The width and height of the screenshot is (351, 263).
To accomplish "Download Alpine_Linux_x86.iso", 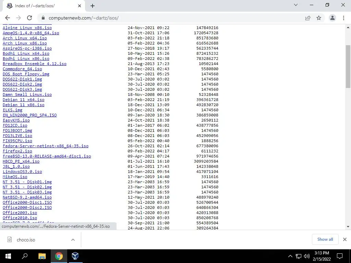I will tap(27, 28).
